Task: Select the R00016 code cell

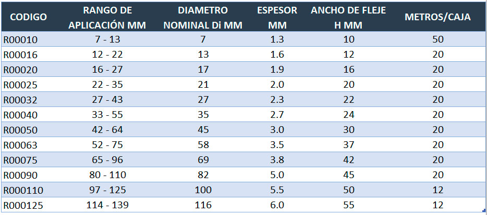Action: 20,55
